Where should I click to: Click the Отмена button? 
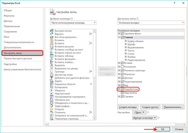point(179,129)
